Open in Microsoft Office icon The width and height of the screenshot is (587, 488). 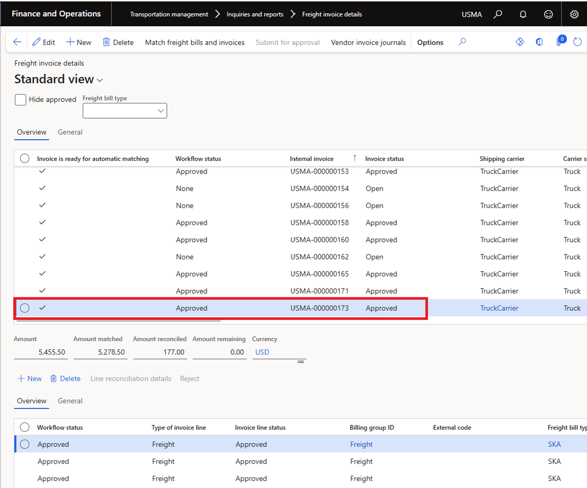[x=539, y=42]
